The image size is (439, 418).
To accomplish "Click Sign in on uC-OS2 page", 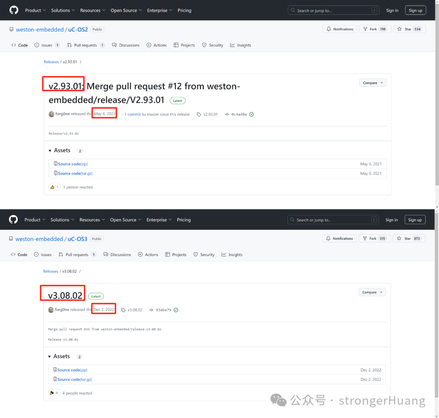I will point(392,10).
